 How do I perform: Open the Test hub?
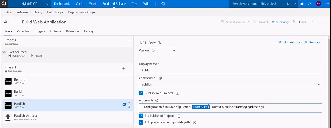click(x=135, y=4)
